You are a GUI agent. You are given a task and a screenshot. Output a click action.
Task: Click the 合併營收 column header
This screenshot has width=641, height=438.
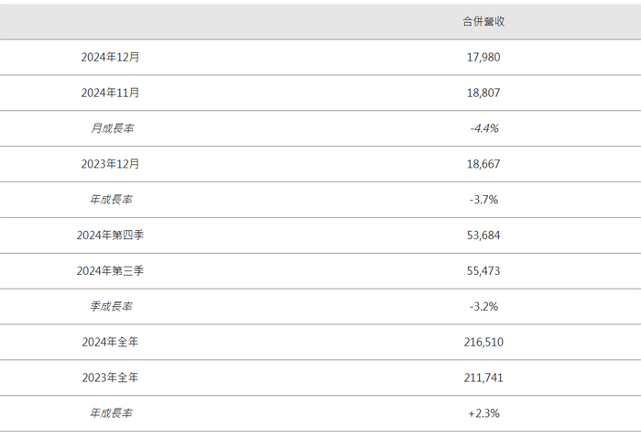(x=483, y=21)
